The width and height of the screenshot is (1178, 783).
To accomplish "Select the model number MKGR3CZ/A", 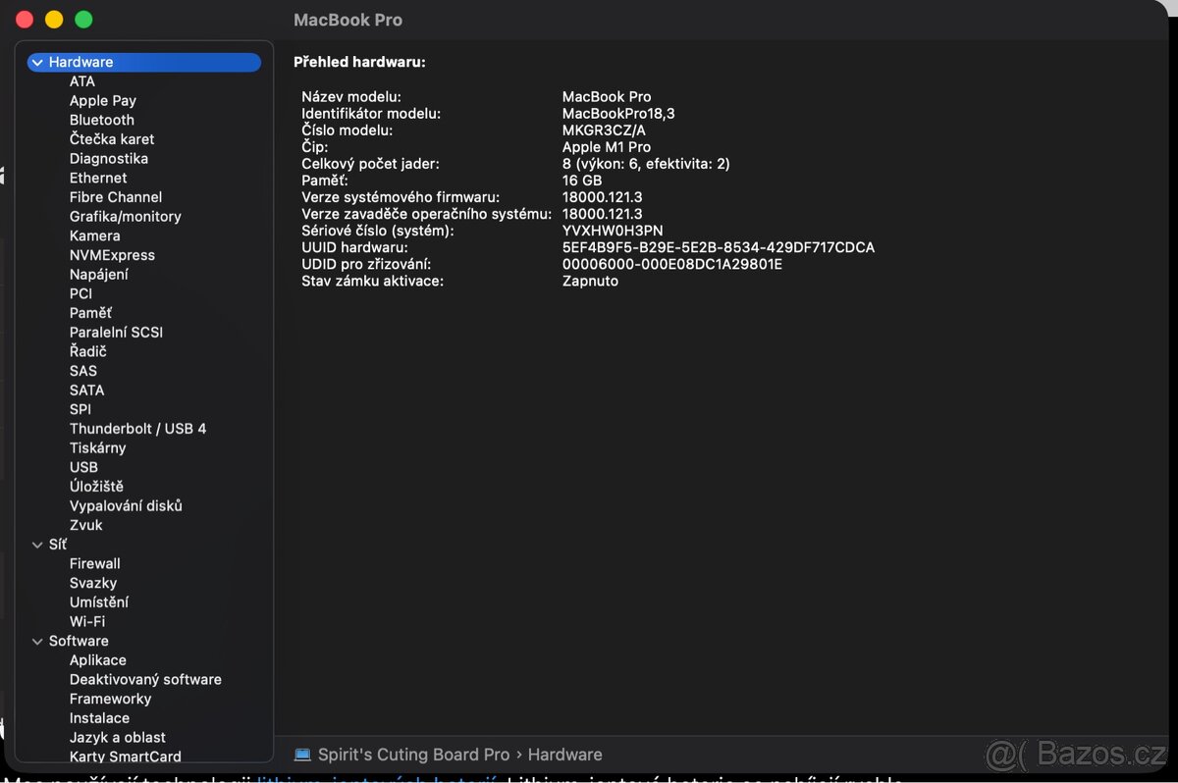I will click(604, 130).
